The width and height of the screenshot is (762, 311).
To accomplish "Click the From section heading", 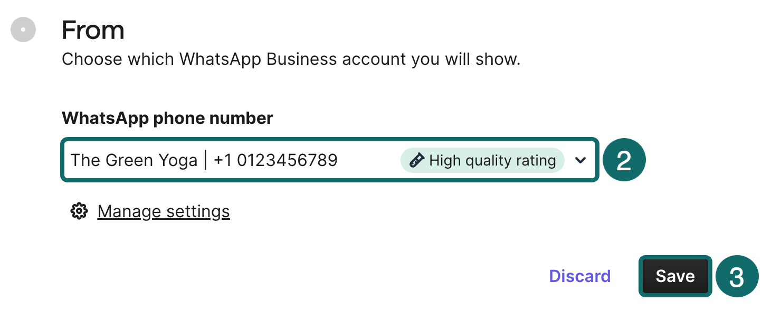I will [93, 30].
